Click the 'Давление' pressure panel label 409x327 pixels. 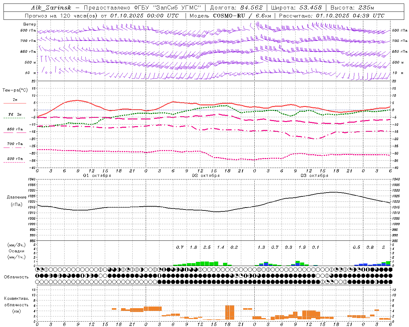tap(17, 197)
